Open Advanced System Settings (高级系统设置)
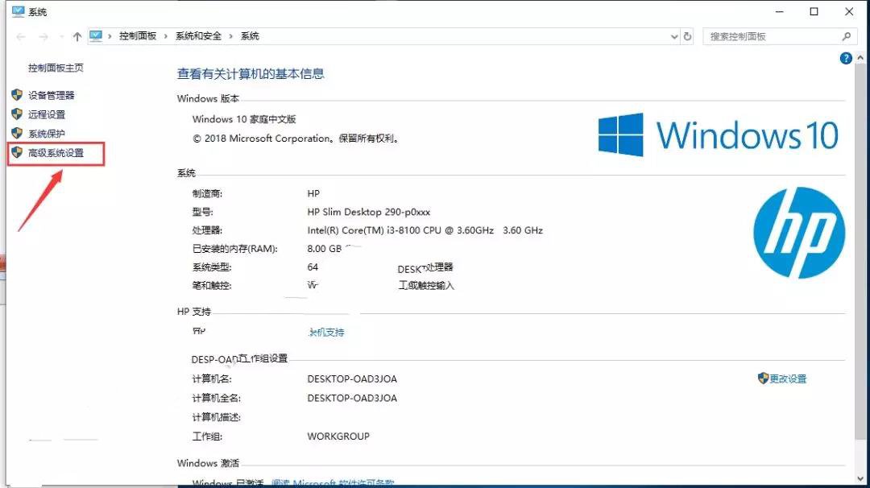This screenshot has width=870, height=488. 56,153
